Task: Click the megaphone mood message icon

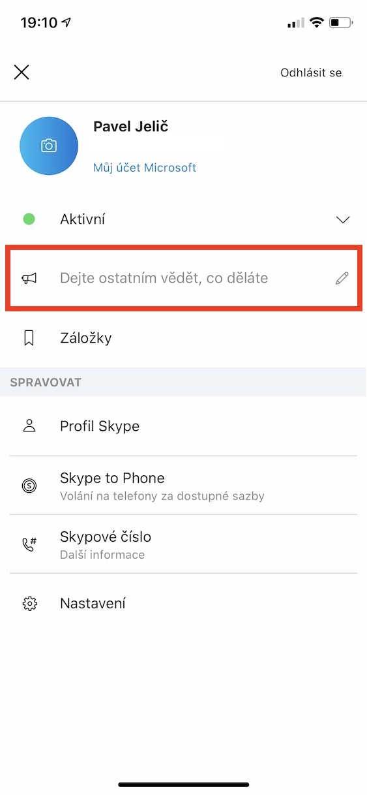Action: [x=29, y=279]
